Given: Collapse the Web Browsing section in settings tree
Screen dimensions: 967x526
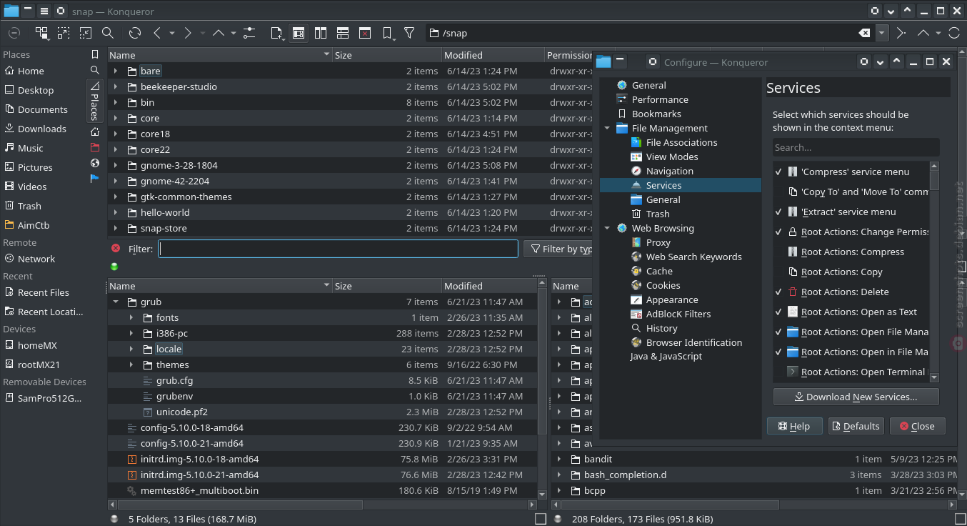Looking at the screenshot, I should point(607,228).
